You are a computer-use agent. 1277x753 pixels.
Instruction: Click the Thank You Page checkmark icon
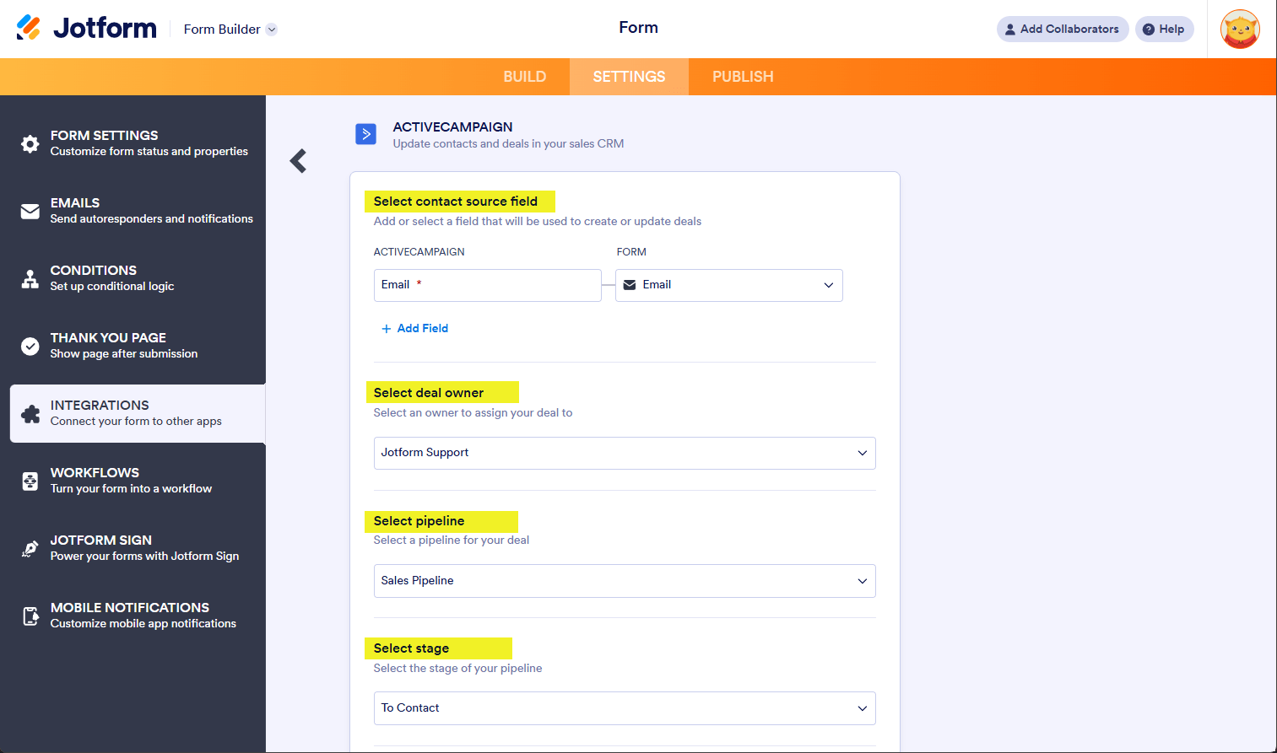(30, 346)
